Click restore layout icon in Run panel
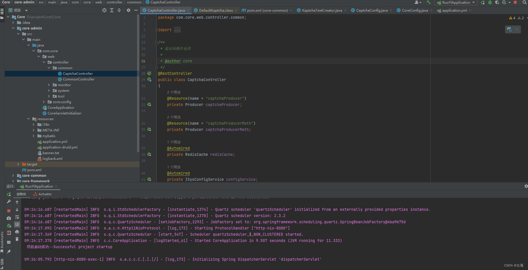 coord(9,242)
